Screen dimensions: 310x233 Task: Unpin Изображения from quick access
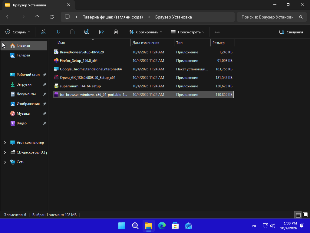tap(45, 104)
